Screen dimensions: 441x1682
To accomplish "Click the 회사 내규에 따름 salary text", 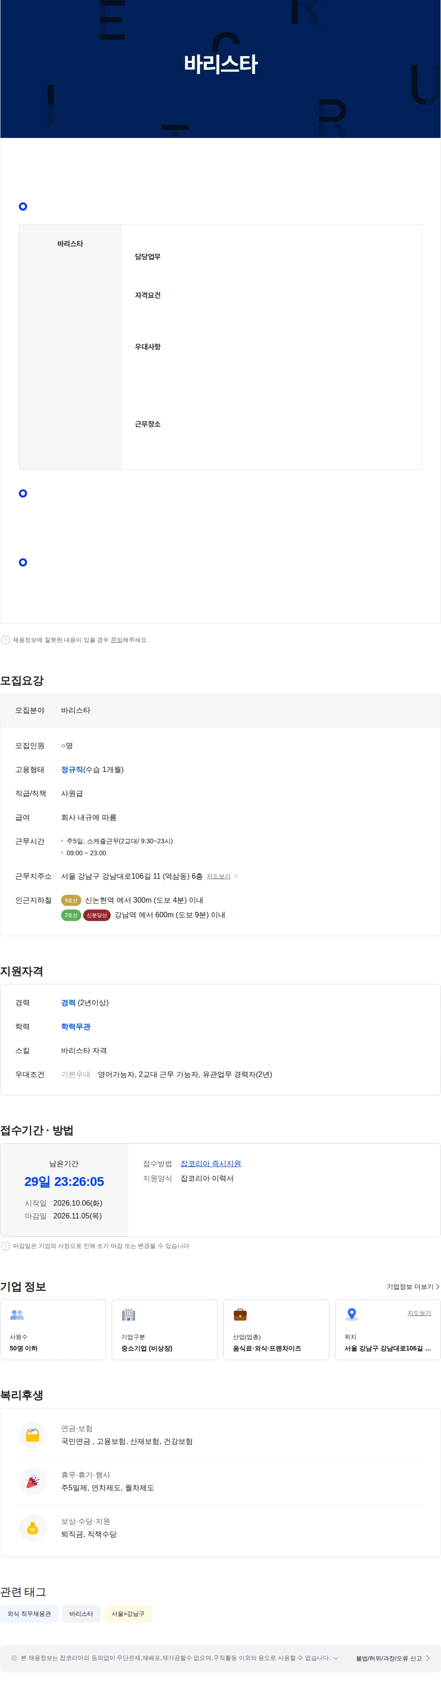I will point(89,818).
